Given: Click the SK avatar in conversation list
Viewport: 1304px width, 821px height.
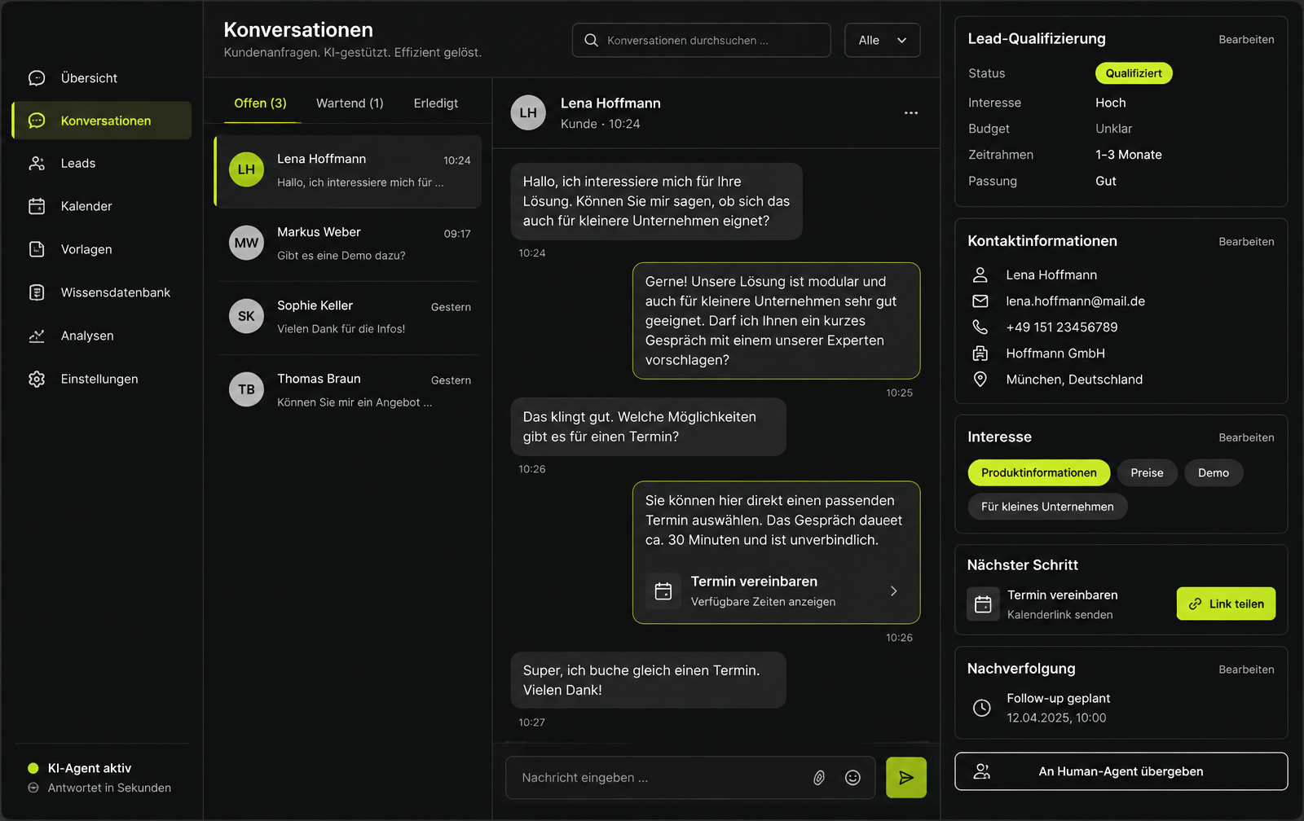Looking at the screenshot, I should tap(246, 316).
